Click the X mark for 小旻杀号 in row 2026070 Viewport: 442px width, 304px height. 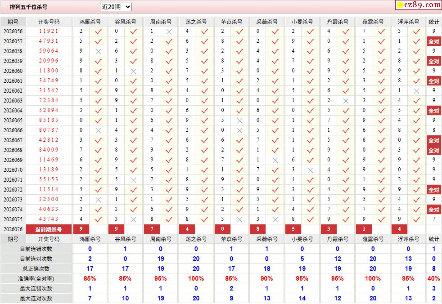point(311,170)
